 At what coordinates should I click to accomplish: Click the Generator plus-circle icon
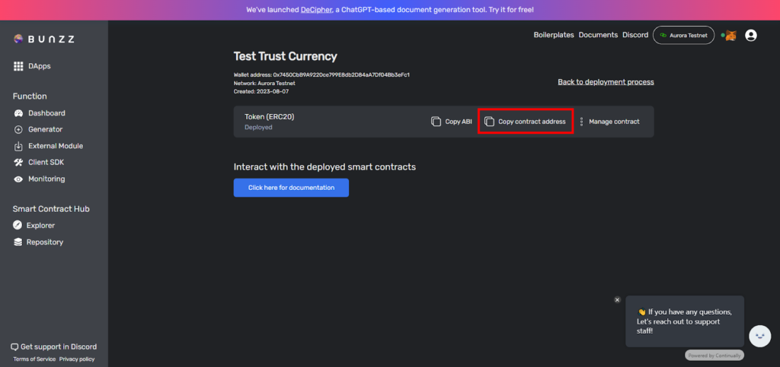18,129
